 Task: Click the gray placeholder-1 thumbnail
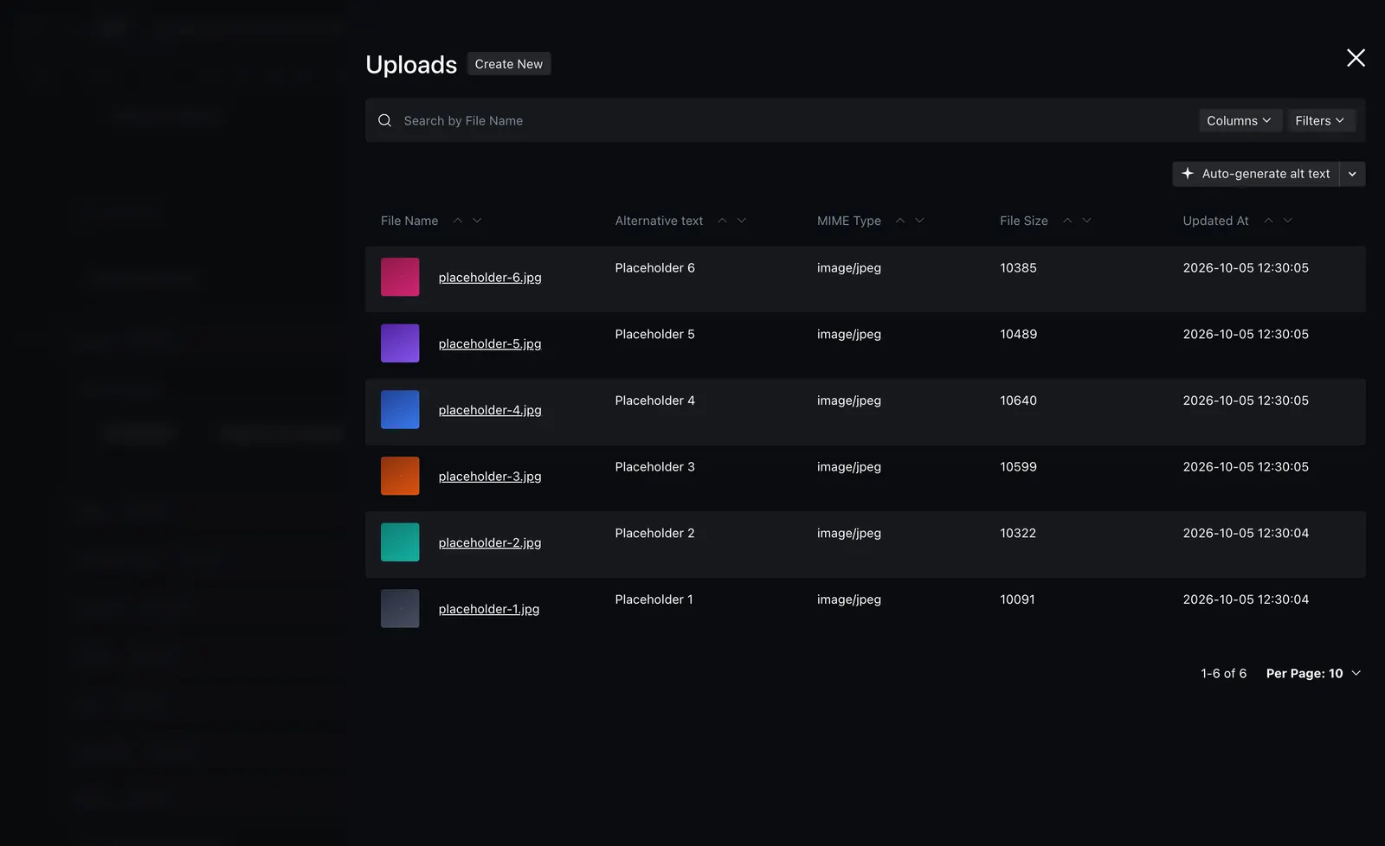[400, 609]
